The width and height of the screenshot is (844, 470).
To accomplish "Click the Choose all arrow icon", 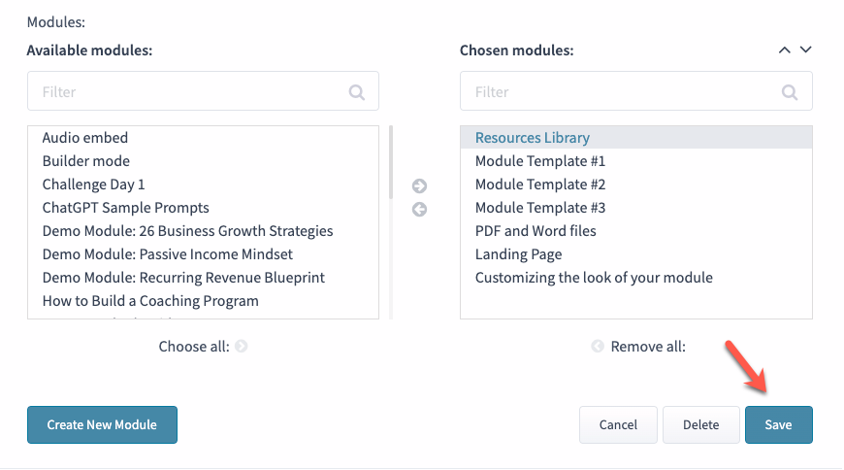I will click(x=242, y=347).
